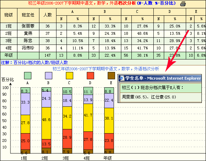
Task: Select the green A legend swatch
Action: (28, 76)
